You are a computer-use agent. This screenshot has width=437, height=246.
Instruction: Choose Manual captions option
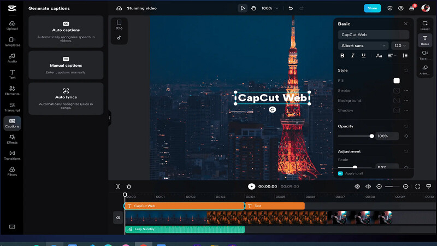click(x=66, y=65)
